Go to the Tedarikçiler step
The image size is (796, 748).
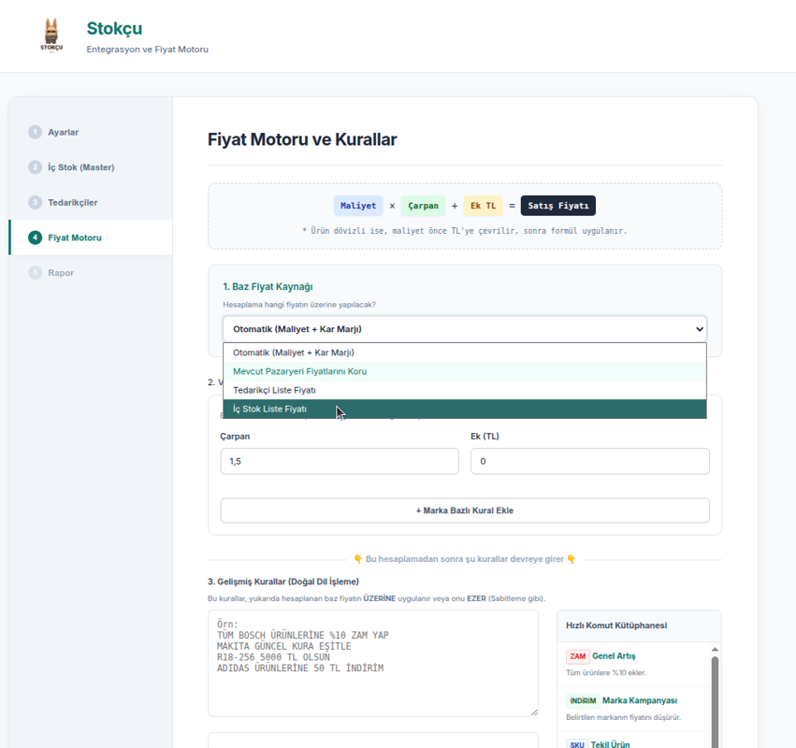tap(73, 203)
